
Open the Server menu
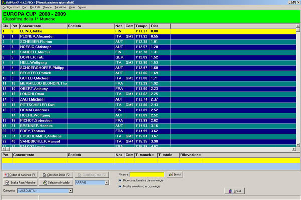tap(82, 7)
